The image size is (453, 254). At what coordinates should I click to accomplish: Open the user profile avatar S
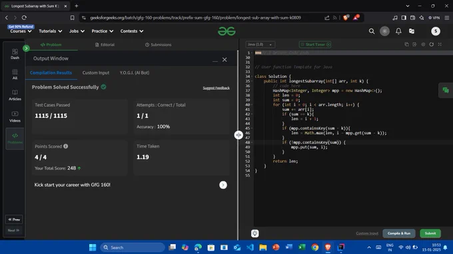click(436, 31)
